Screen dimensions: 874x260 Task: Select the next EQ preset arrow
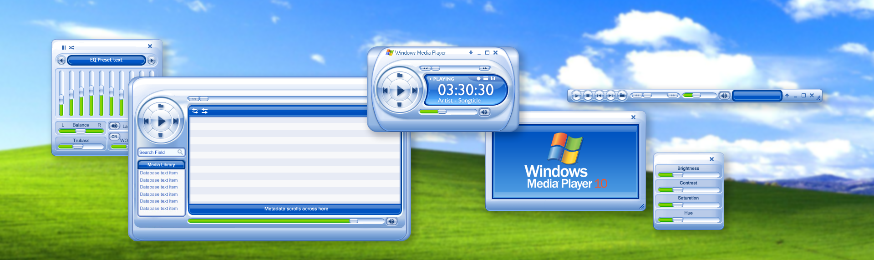pyautogui.click(x=152, y=60)
